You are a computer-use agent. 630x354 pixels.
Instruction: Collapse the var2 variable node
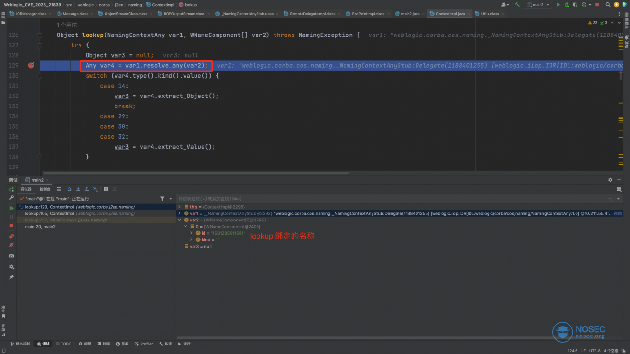179,220
